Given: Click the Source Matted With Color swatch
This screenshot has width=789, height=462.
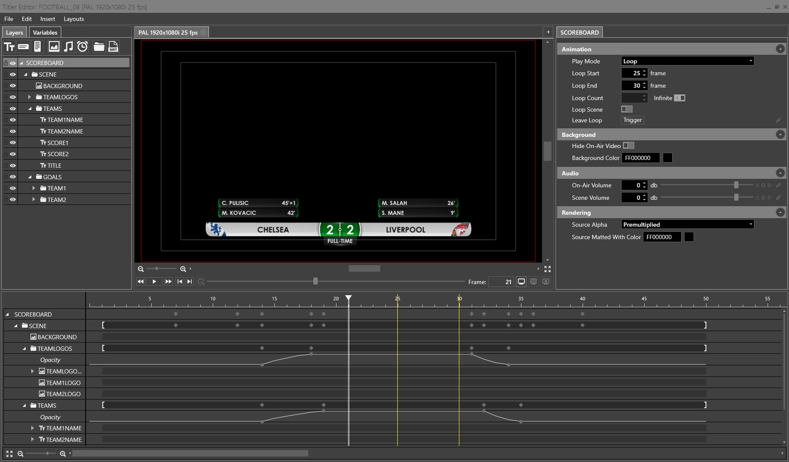Looking at the screenshot, I should (689, 237).
